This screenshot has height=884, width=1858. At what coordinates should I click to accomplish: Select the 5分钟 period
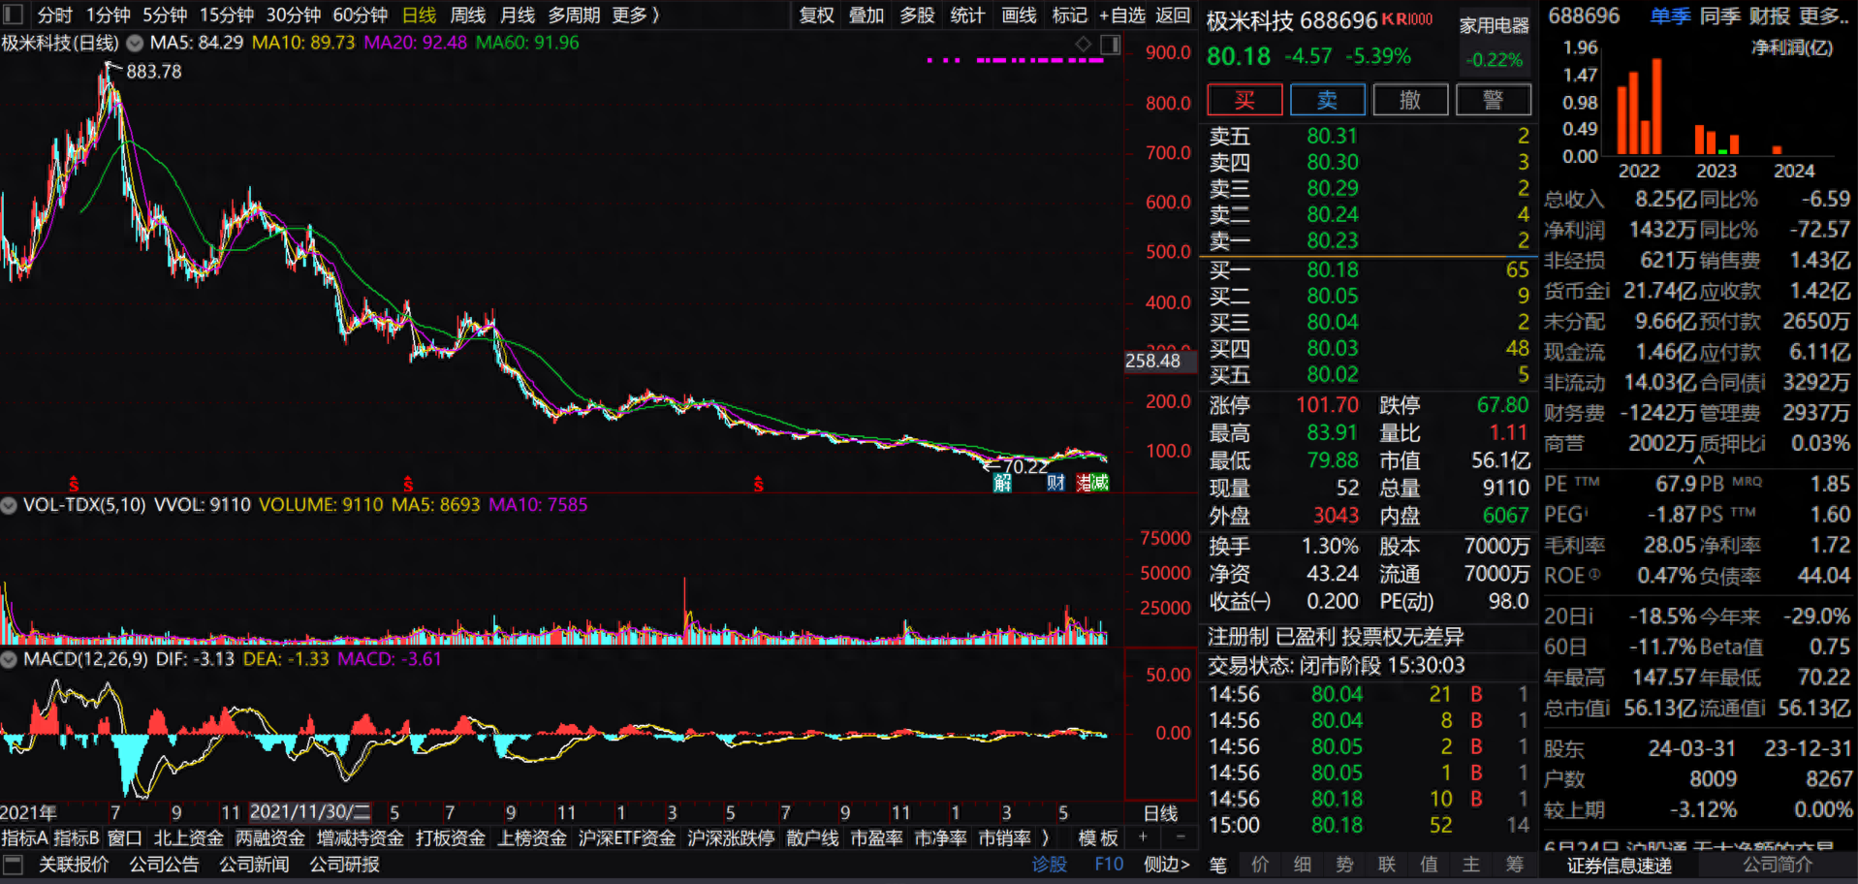tap(165, 16)
